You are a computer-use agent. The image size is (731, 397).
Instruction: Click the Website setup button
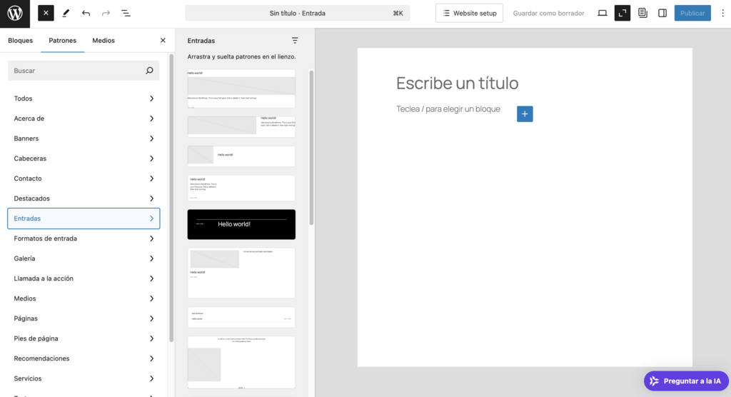click(x=469, y=13)
